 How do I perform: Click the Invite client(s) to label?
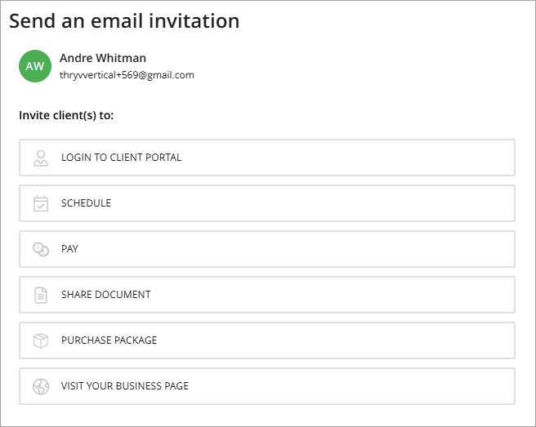pos(66,115)
